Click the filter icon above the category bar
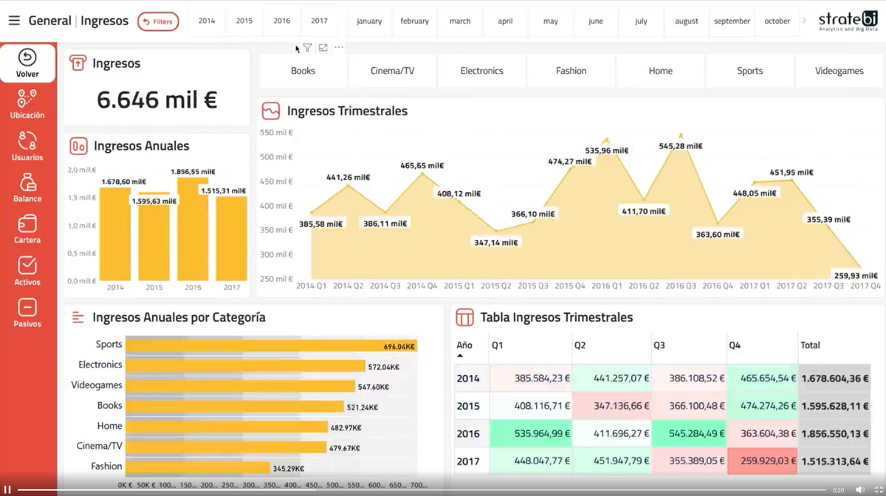 308,47
